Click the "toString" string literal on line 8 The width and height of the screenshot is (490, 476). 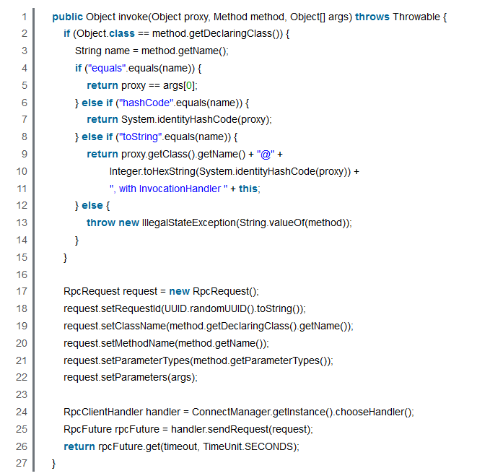click(140, 137)
